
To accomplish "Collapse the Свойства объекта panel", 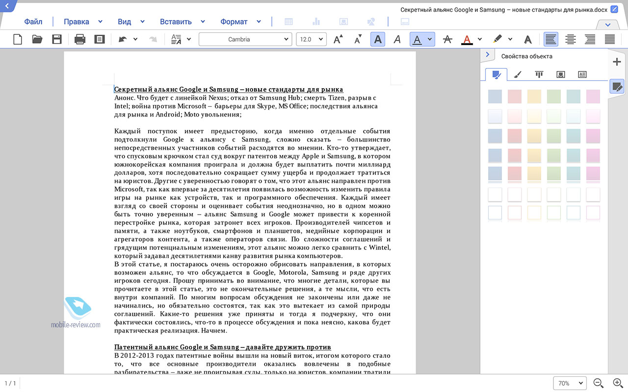I will click(x=487, y=55).
